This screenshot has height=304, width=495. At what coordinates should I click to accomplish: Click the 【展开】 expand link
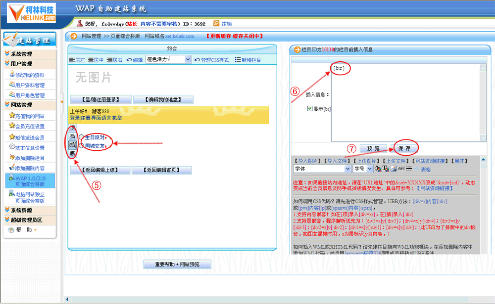click(x=459, y=161)
